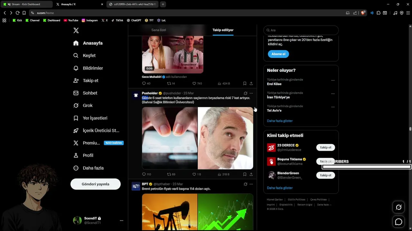Open options for Tel Aviv'e trend

(333, 107)
